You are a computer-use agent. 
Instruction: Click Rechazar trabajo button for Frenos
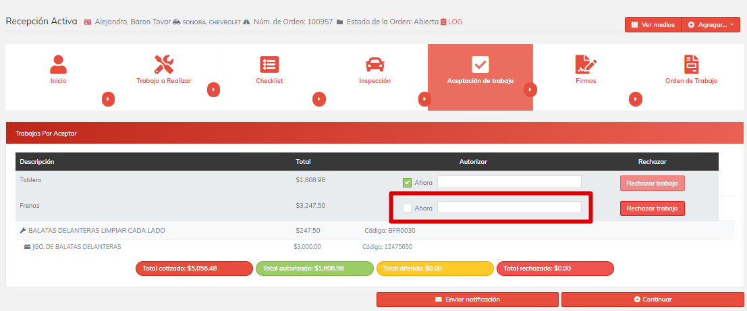click(652, 208)
